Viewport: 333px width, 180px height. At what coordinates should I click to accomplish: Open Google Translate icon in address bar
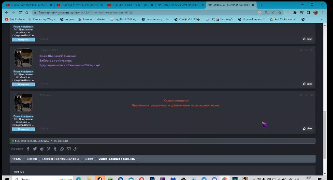point(260,13)
